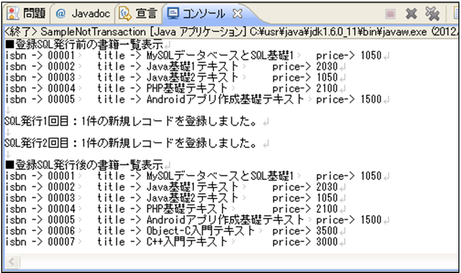Click the SQL発行2回目 output line
461x273 pixels.
[130, 143]
